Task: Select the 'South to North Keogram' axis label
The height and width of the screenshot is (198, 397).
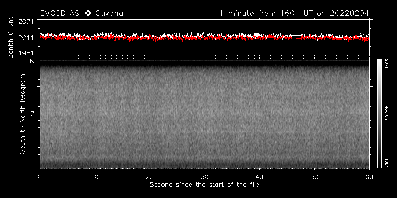Action: pos(22,114)
